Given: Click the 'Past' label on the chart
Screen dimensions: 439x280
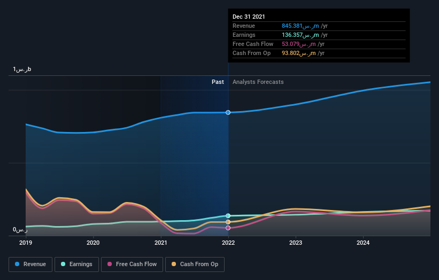Looking at the screenshot, I should tap(218, 82).
